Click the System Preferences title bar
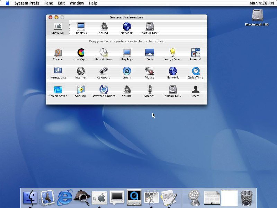This screenshot has height=208, width=277. 126,17
